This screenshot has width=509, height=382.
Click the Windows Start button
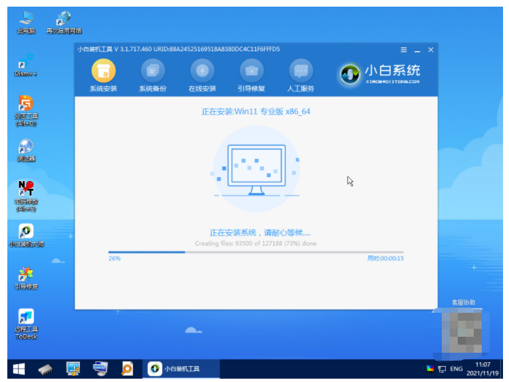(x=18, y=368)
